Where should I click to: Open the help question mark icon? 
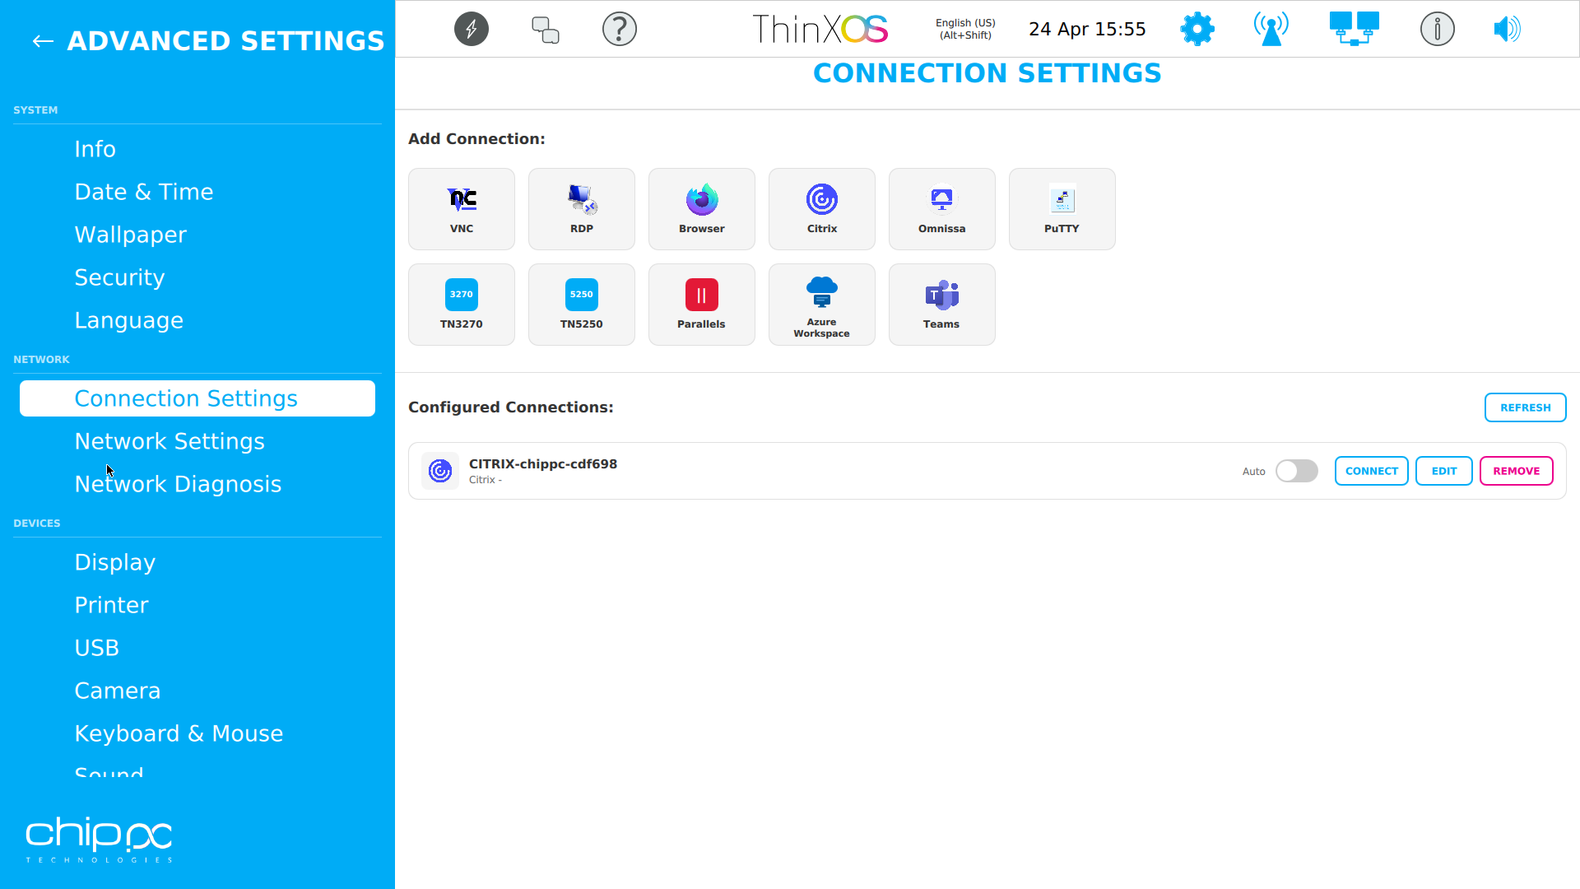coord(620,29)
